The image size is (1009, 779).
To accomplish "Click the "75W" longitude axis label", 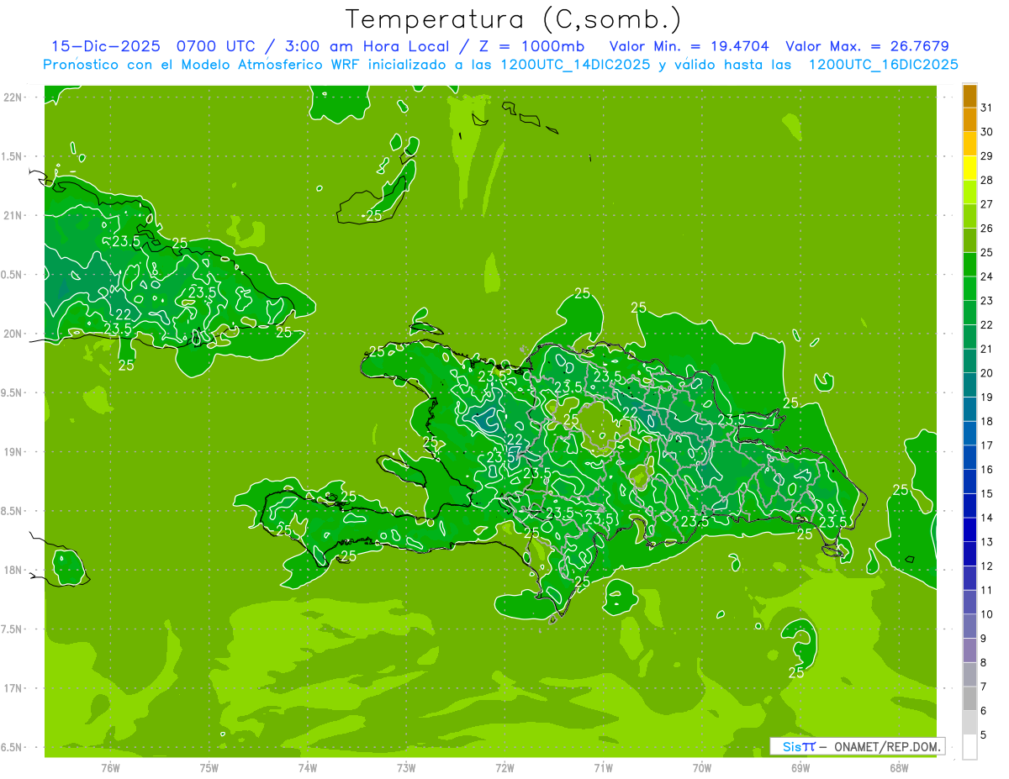I will (209, 766).
